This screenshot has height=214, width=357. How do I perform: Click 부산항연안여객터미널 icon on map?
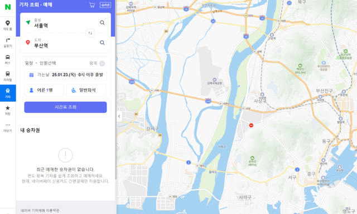(323, 177)
